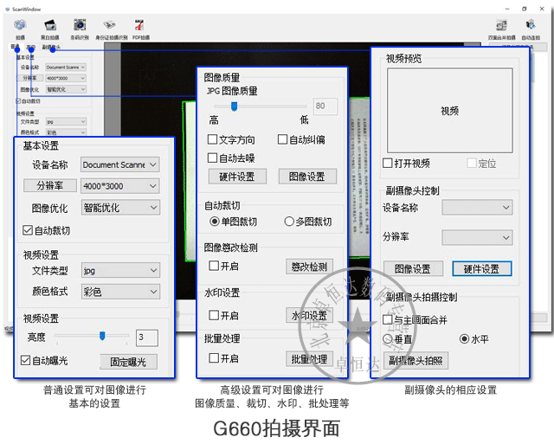
Task: Choose the 垂直 radio option
Action: tap(388, 339)
